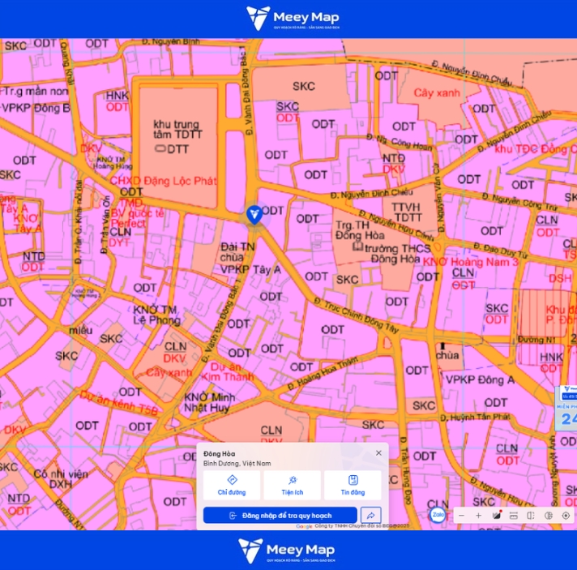Click 'miếu' label on map

(80, 330)
